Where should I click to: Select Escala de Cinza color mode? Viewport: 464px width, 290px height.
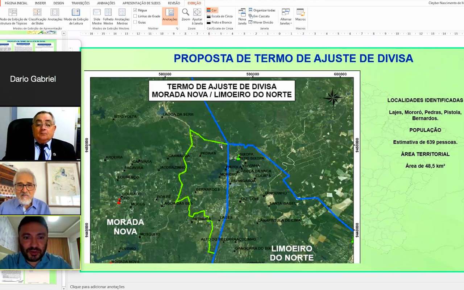click(220, 16)
